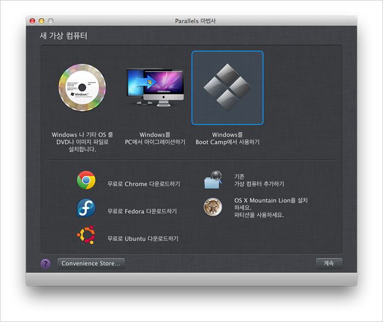Image resolution: width=383 pixels, height=322 pixels.
Task: Click '기존 가상 컴퓨터 추가하기' text
Action: click(x=259, y=180)
